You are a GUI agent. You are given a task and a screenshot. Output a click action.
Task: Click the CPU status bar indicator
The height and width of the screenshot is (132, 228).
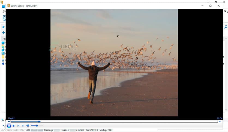pyautogui.click(x=28, y=130)
